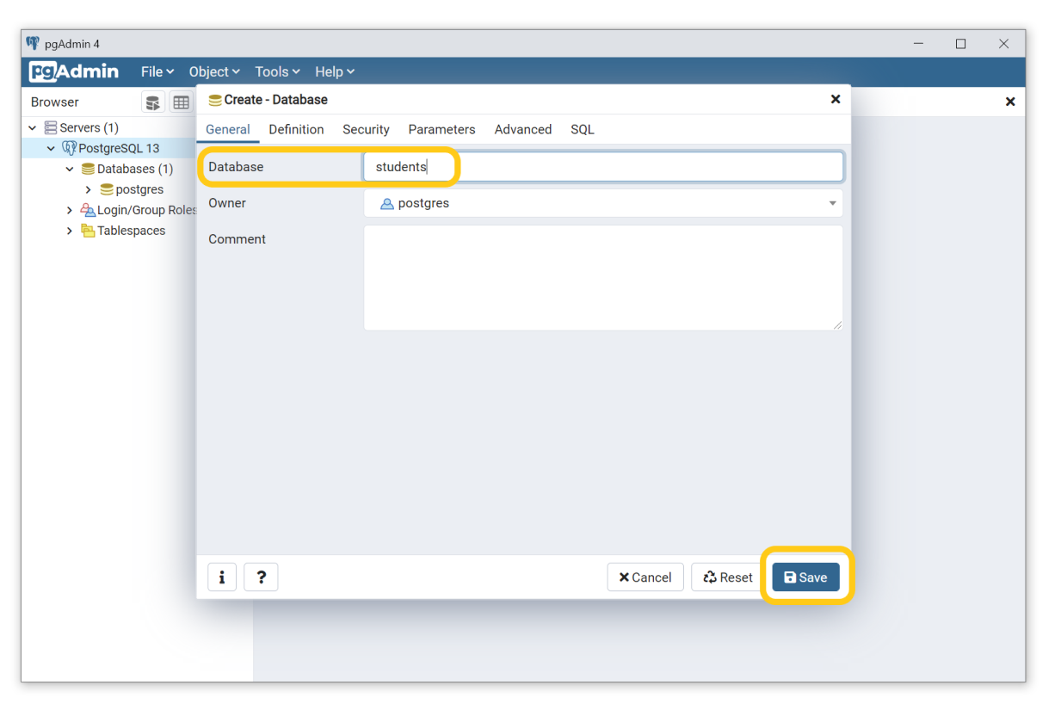Click the Query Tool icon in Browser panel

[x=152, y=102]
